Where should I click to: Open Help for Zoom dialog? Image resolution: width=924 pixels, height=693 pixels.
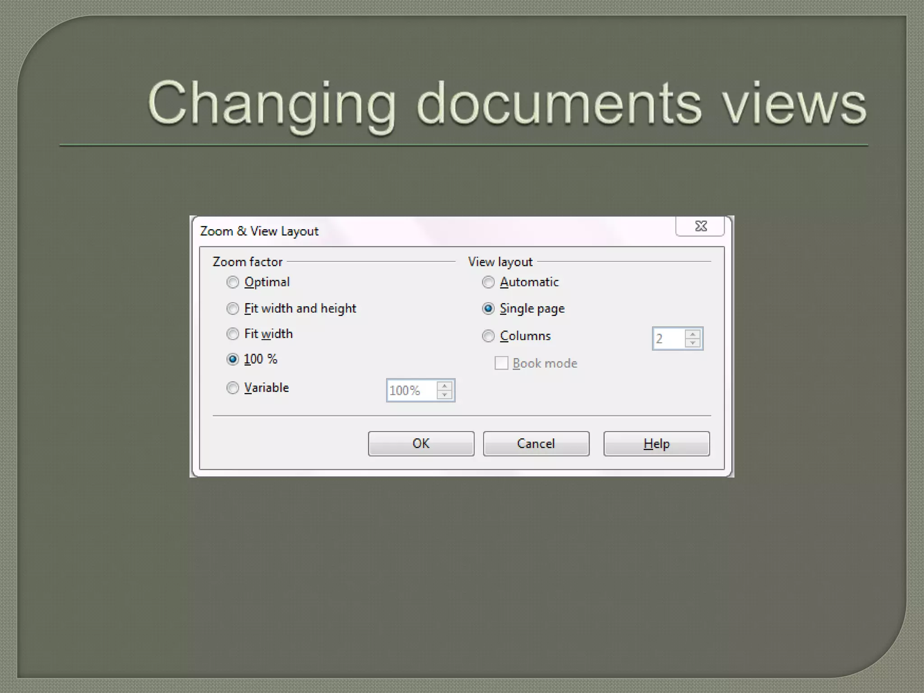656,444
